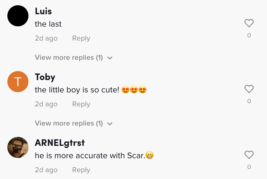This screenshot has width=267, height=179.
Task: View ARNELgtrst's profile photo
Action: tap(18, 147)
